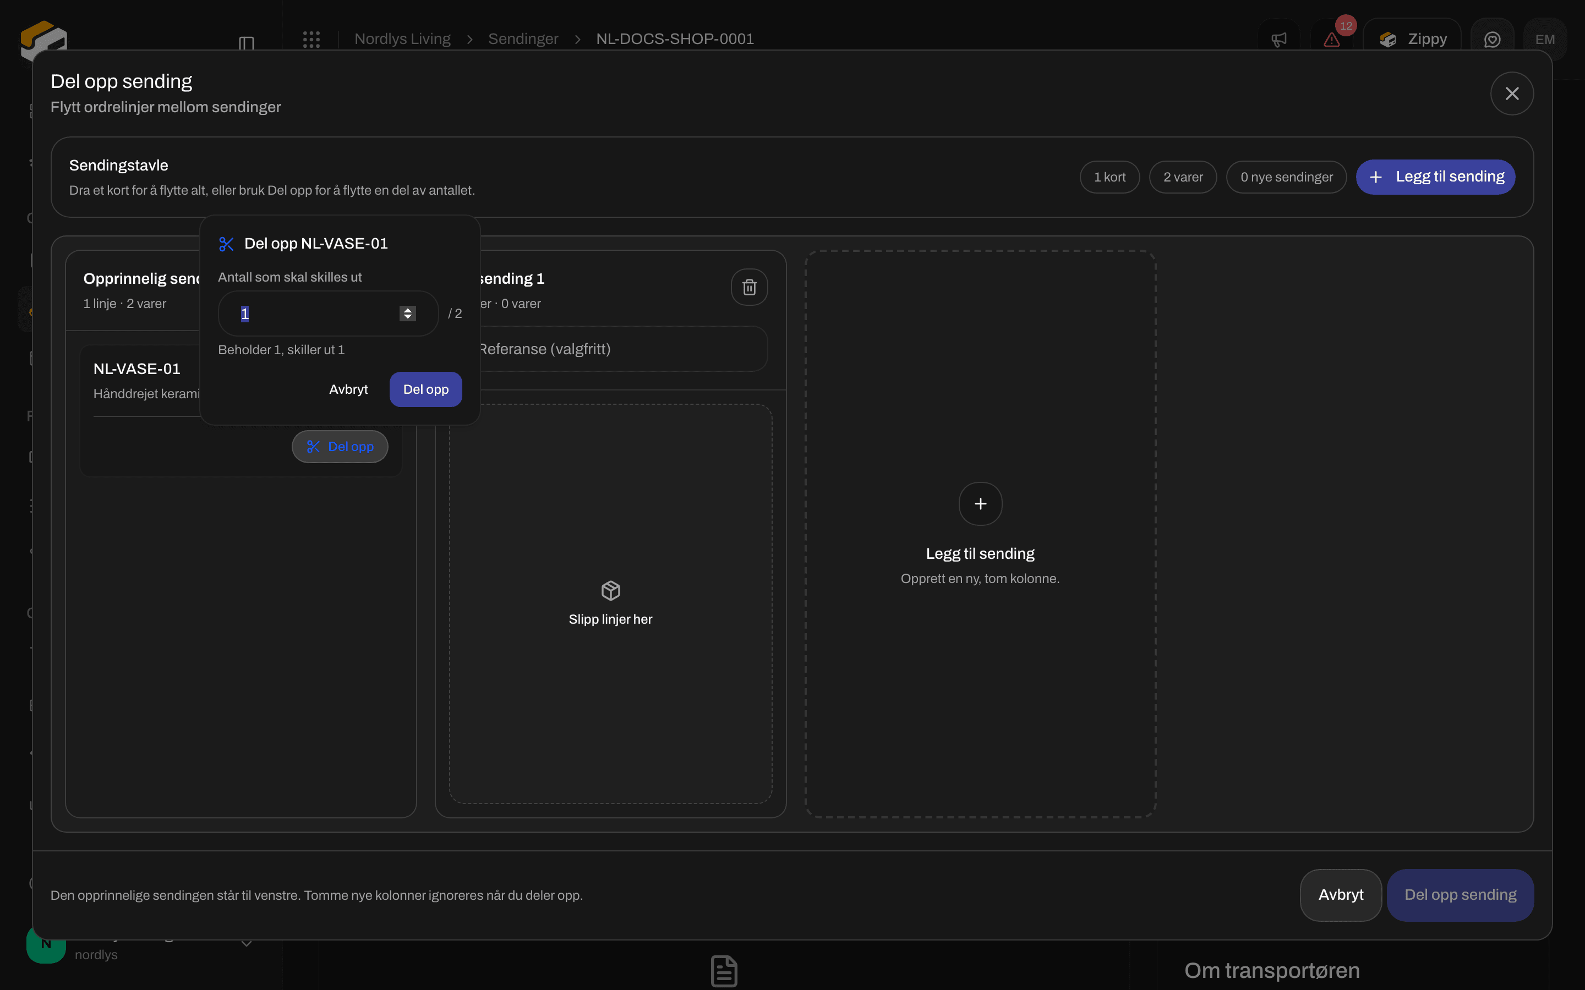Click the Slipp linjer her drop zone
Image resolution: width=1585 pixels, height=990 pixels.
click(x=610, y=604)
